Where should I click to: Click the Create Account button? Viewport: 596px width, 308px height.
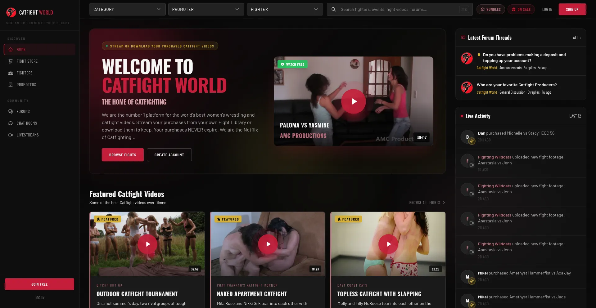169,155
